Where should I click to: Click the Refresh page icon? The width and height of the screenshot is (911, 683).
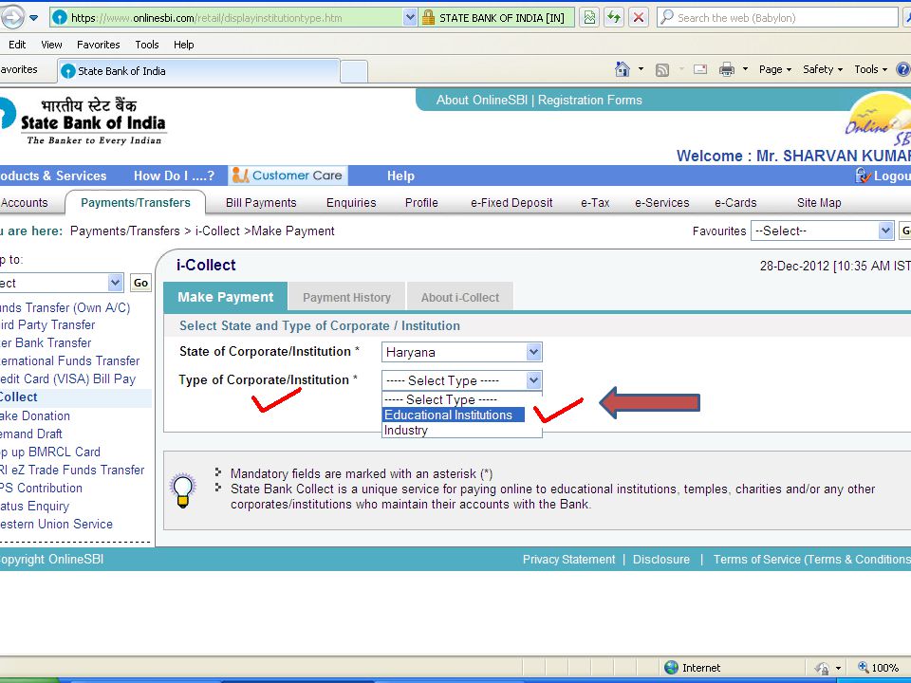[614, 17]
